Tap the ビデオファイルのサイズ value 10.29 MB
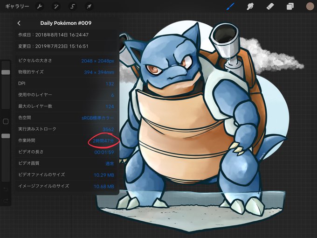Image resolution: width=317 pixels, height=238 pixels. [x=104, y=175]
